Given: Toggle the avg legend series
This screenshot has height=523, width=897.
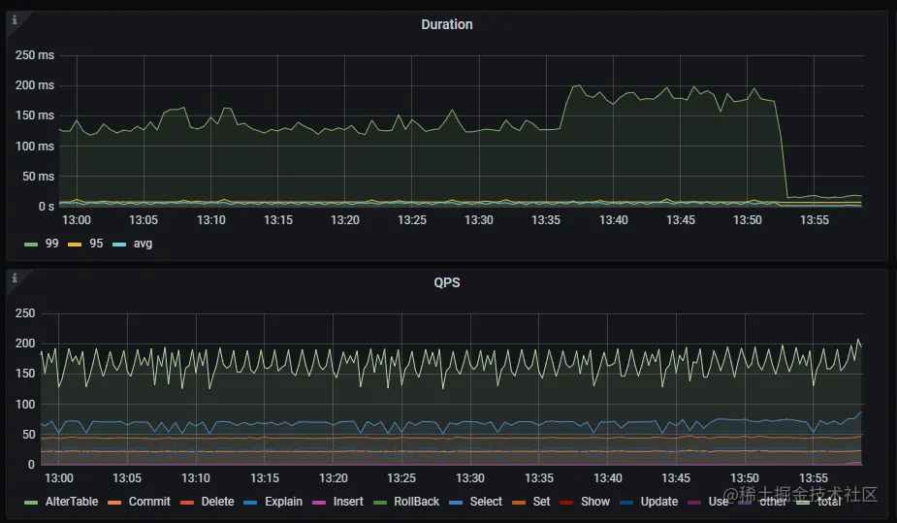Looking at the screenshot, I should pyautogui.click(x=143, y=244).
